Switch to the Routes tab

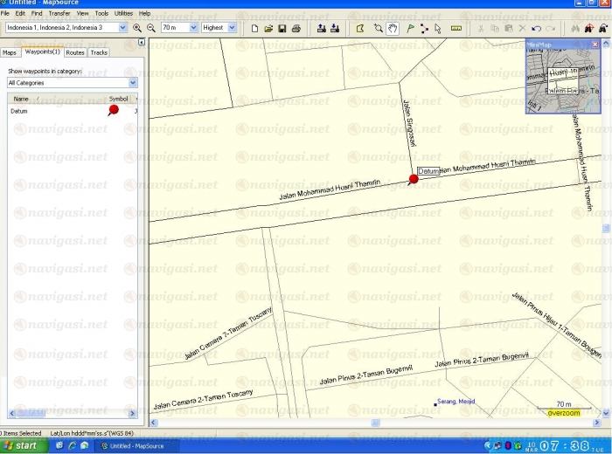[x=75, y=53]
